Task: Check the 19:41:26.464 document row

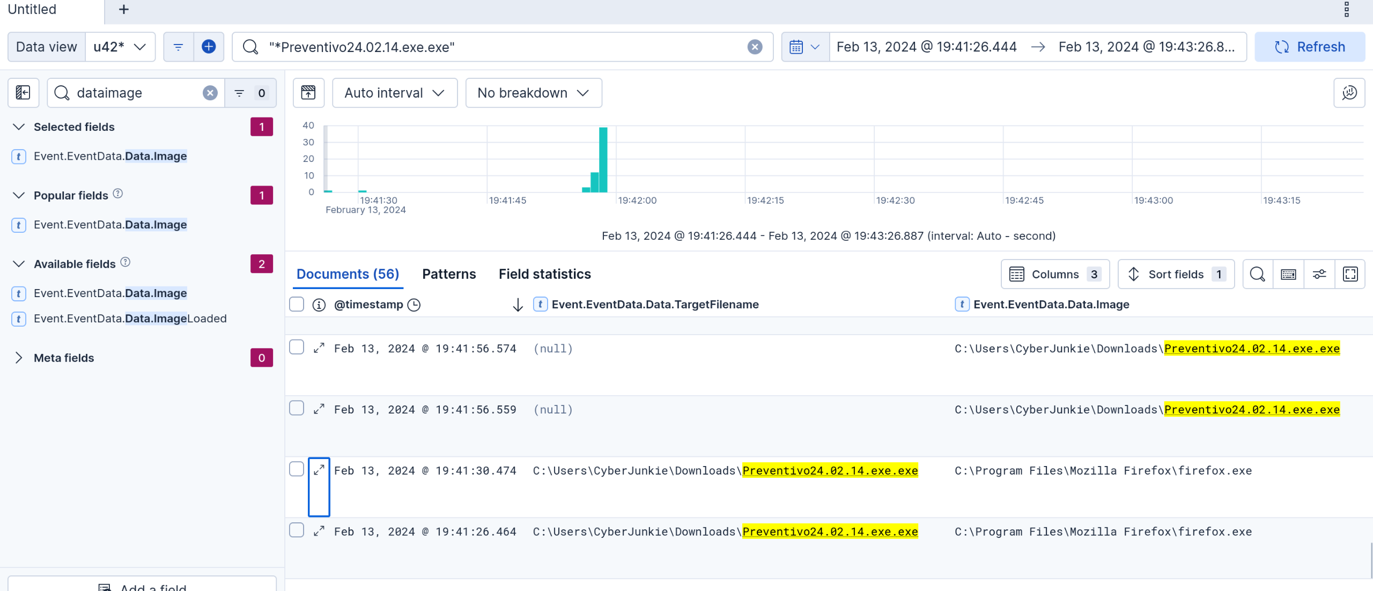Action: [x=297, y=530]
